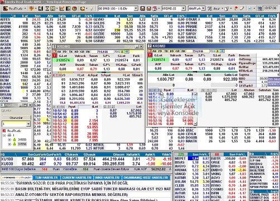280x201 pixels.
Task: Select OTKAR row in the price table
Action: point(231,20)
